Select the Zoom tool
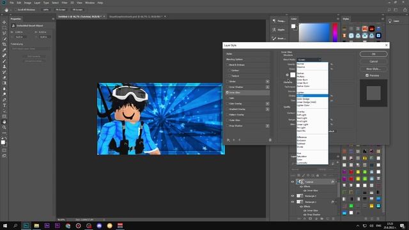This screenshot has height=230, width=409. [4, 127]
